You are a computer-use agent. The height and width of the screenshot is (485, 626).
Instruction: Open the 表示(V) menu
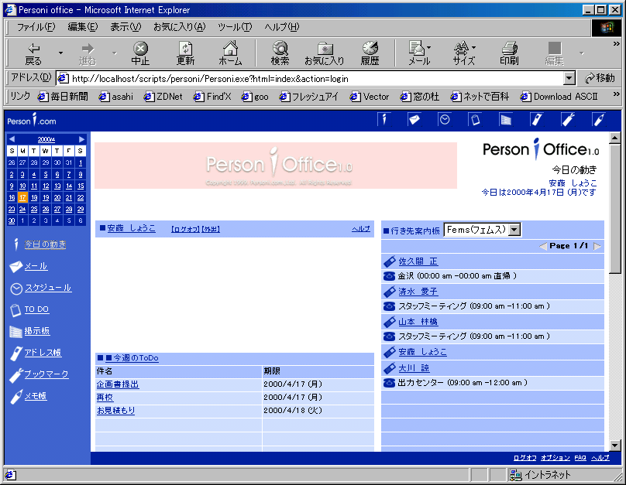(126, 27)
